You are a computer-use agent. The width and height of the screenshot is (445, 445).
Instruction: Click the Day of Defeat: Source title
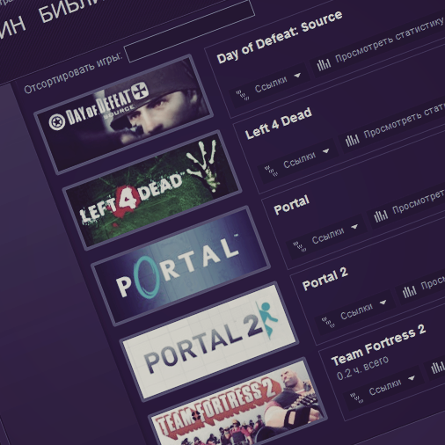coord(280,37)
